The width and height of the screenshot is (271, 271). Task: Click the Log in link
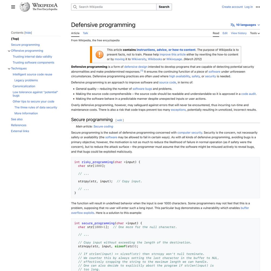(x=249, y=7)
